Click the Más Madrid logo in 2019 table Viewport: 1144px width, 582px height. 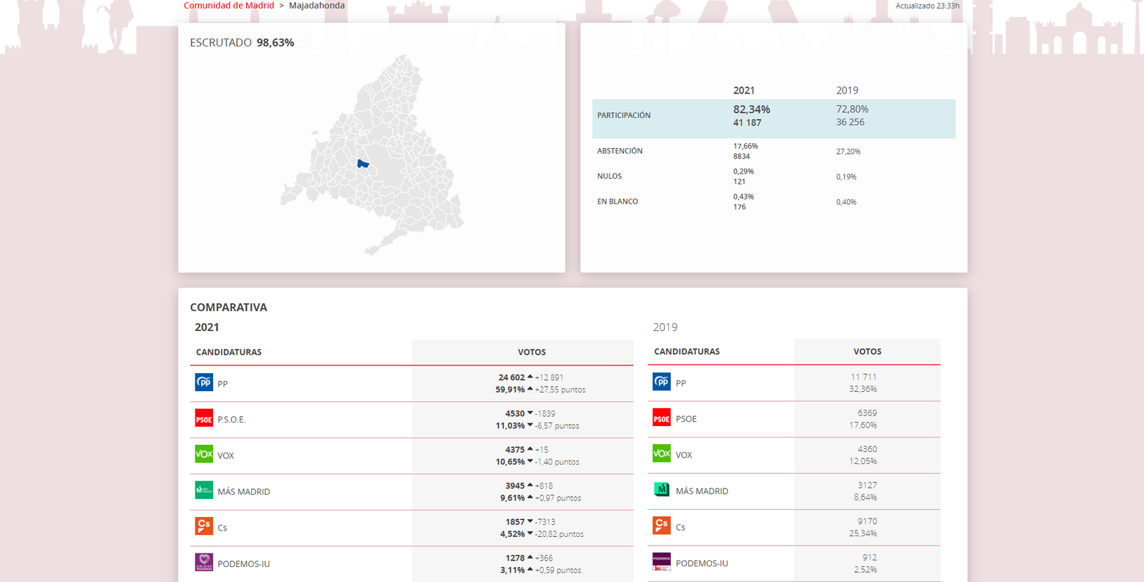click(x=662, y=490)
